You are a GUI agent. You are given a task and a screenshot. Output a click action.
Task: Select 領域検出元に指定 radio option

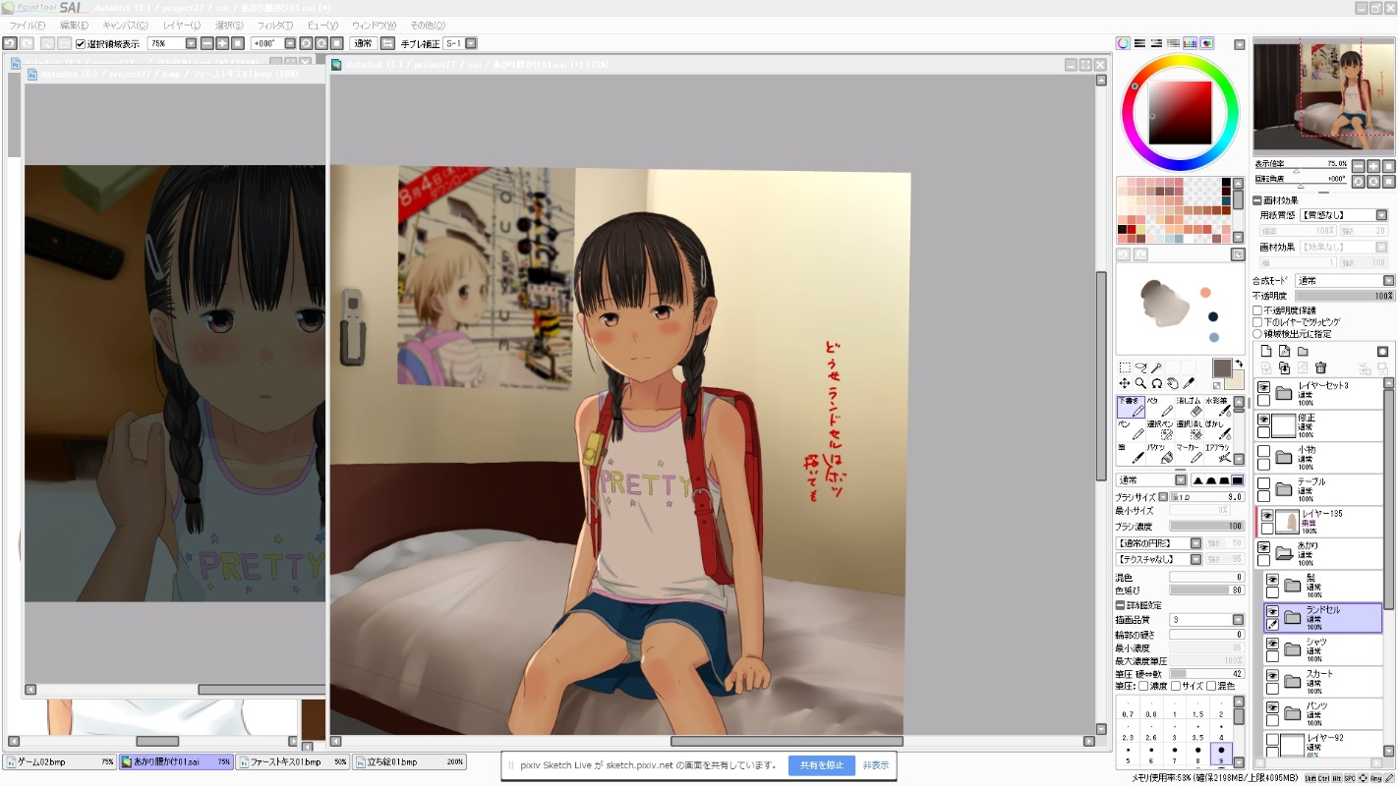(x=1257, y=334)
